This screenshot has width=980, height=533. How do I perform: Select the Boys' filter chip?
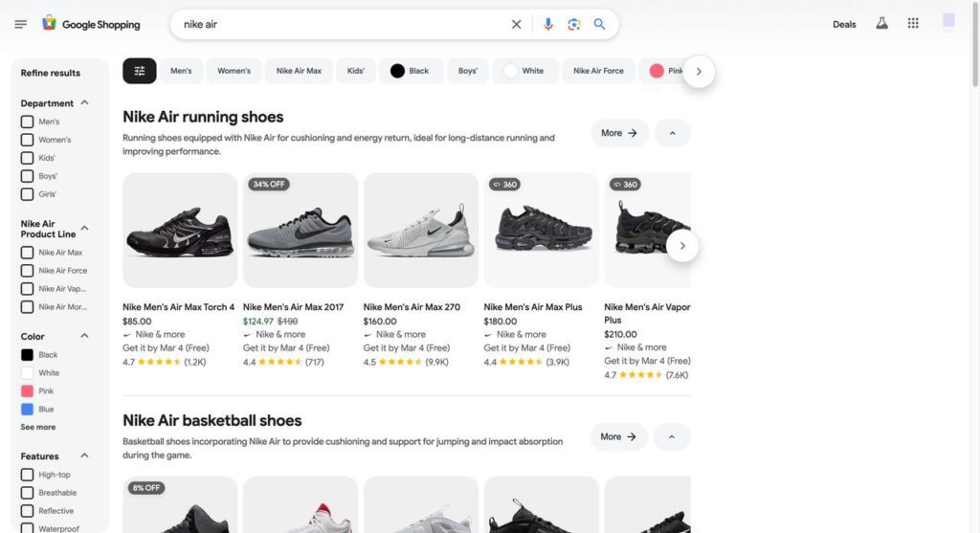pos(467,71)
